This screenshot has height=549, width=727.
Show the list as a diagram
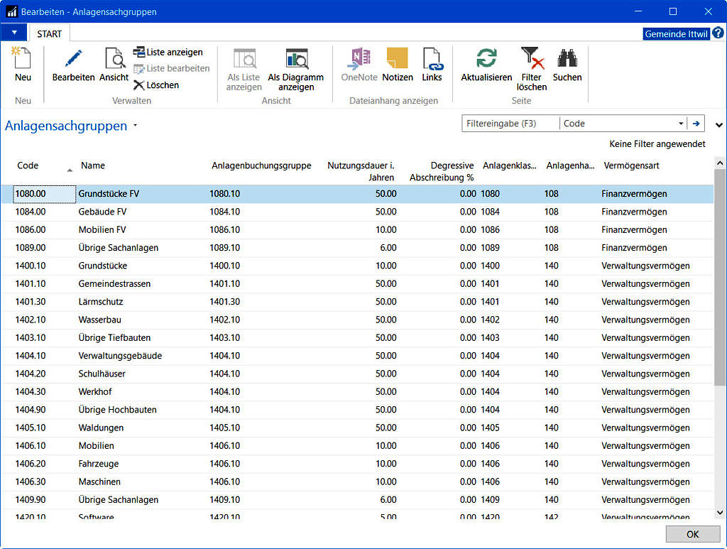coord(296,70)
